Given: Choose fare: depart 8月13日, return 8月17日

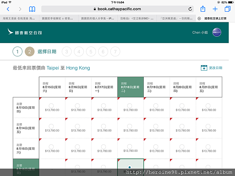Looking at the screenshot, I should click(103, 106).
